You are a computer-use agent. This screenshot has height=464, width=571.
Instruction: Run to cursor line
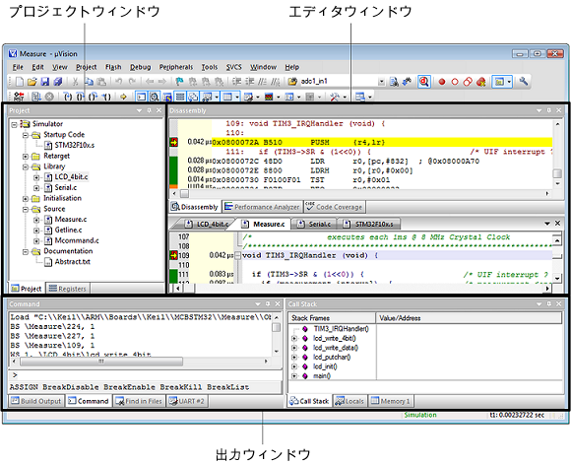106,97
